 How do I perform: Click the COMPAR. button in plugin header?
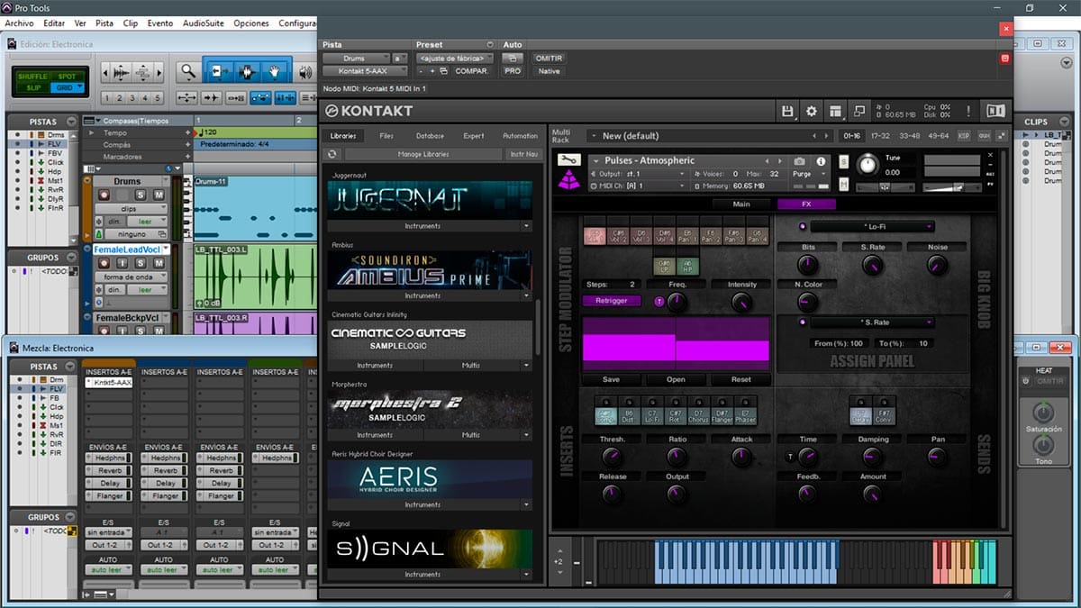471,70
